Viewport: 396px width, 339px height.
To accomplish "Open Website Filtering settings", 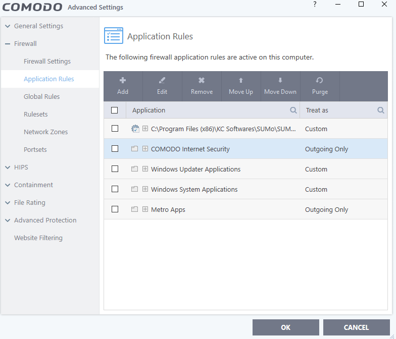I will click(38, 238).
